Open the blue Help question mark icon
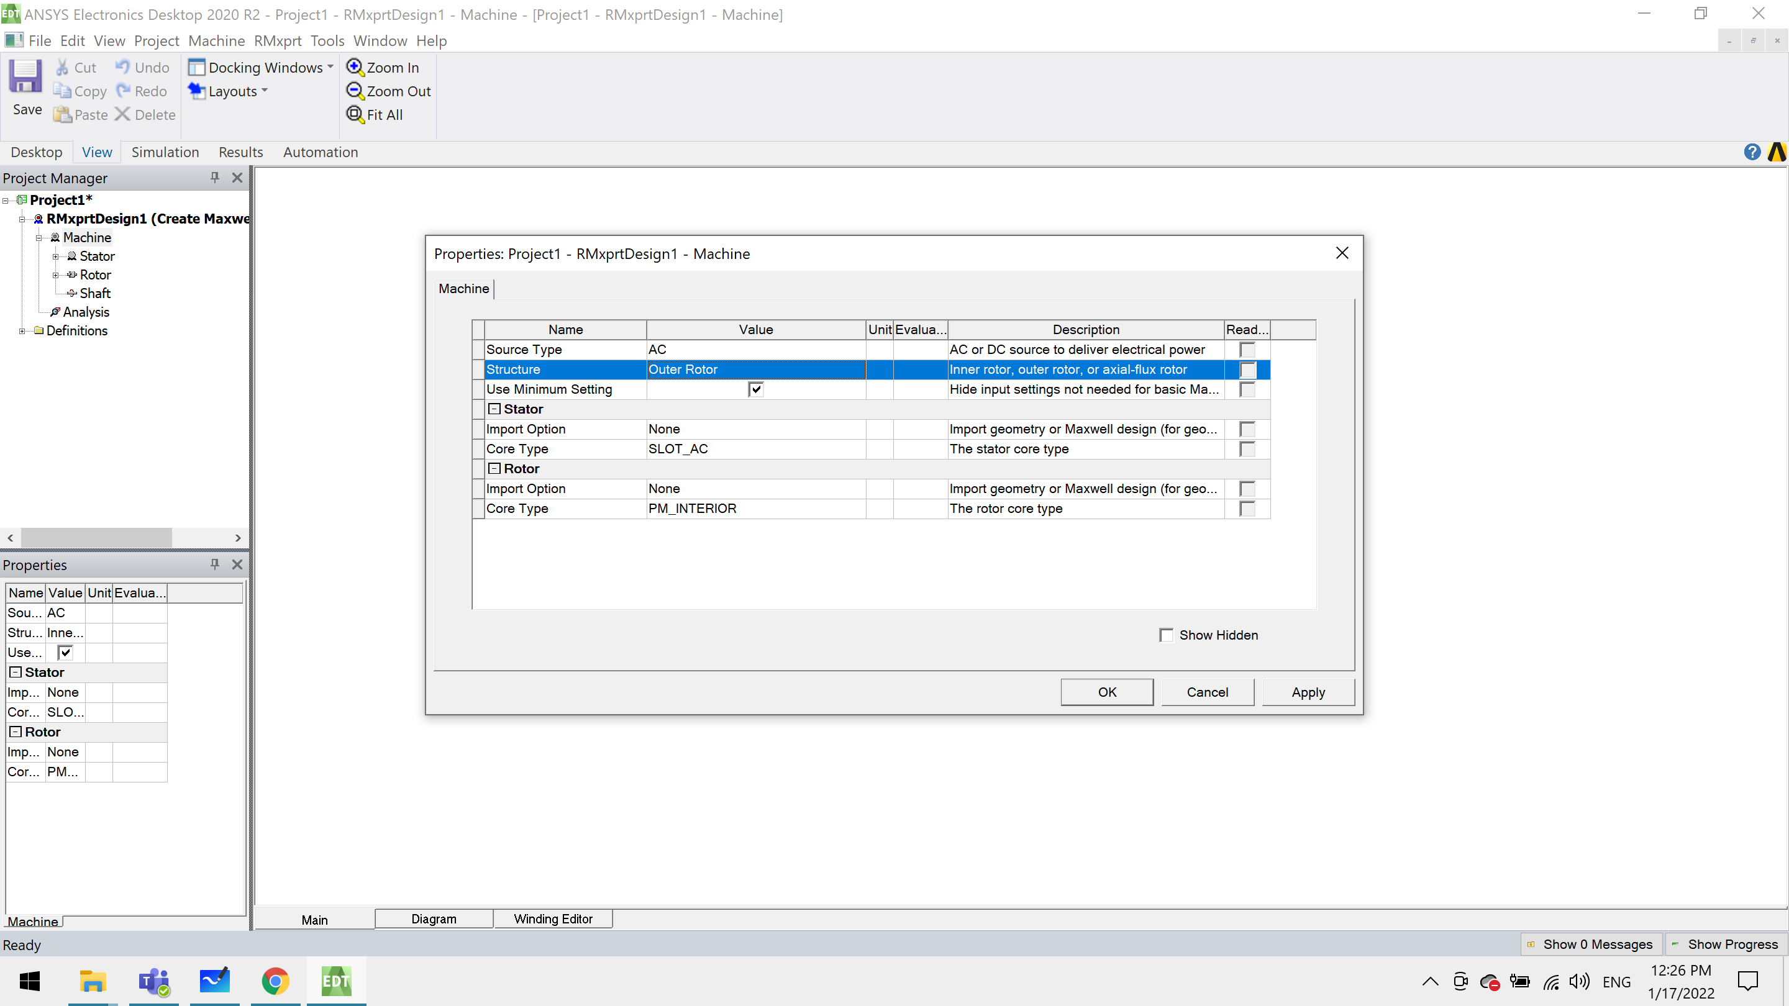This screenshot has width=1789, height=1006. (1752, 152)
